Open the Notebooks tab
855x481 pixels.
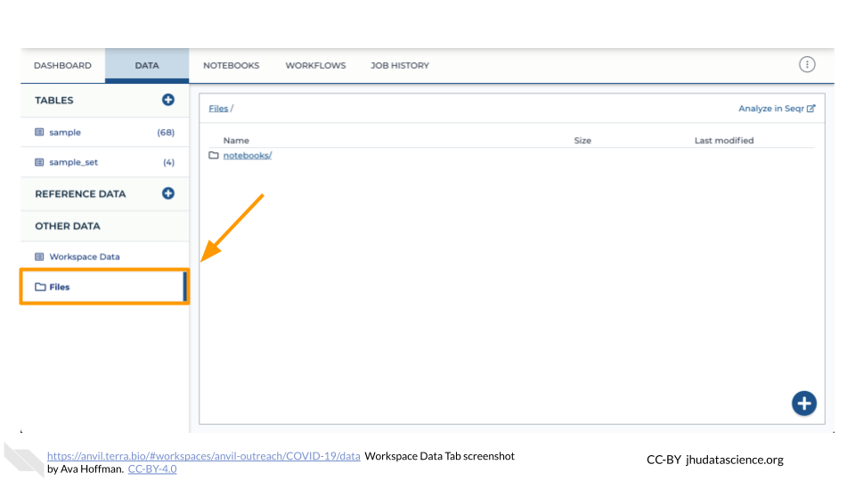click(232, 65)
